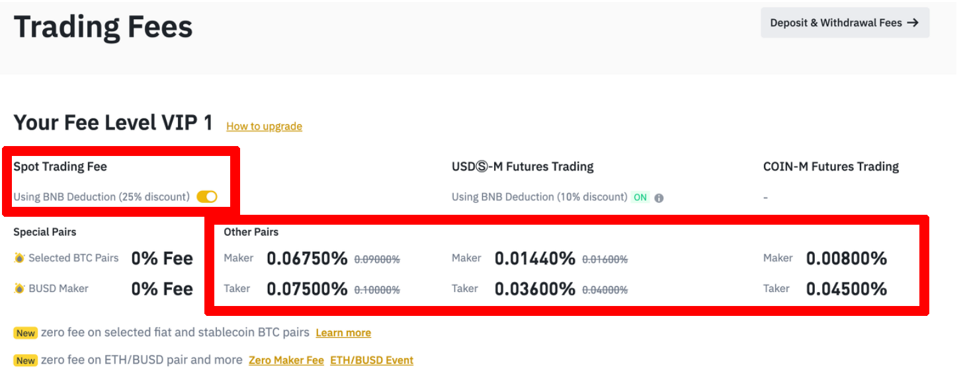The width and height of the screenshot is (967, 382).
Task: Click the Special Pairs label
Action: click(x=45, y=232)
